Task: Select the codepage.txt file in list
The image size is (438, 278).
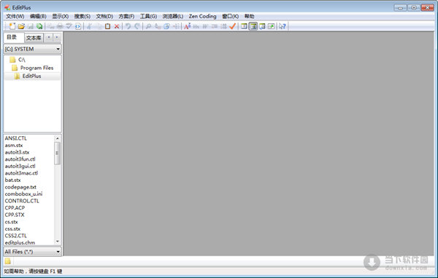Action: [20, 187]
